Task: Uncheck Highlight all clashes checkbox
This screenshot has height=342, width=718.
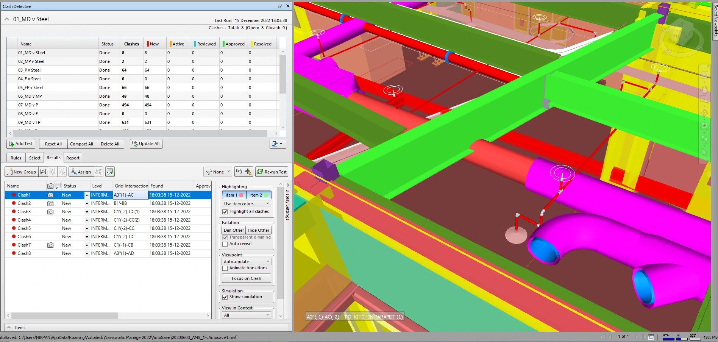Action: coord(225,212)
